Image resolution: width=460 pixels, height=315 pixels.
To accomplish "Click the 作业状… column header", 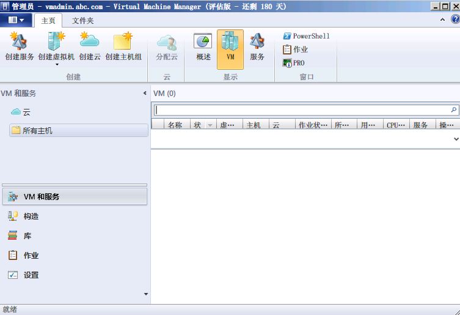I will coord(313,125).
